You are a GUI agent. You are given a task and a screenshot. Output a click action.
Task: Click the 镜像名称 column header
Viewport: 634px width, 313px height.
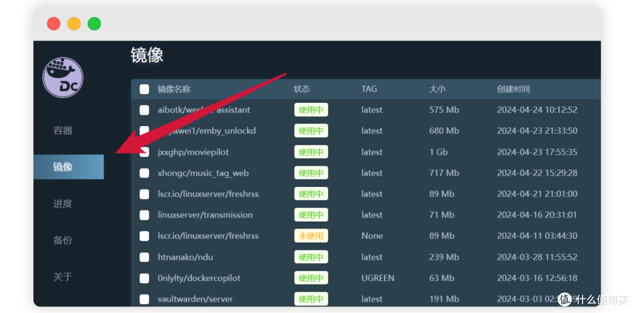click(174, 89)
